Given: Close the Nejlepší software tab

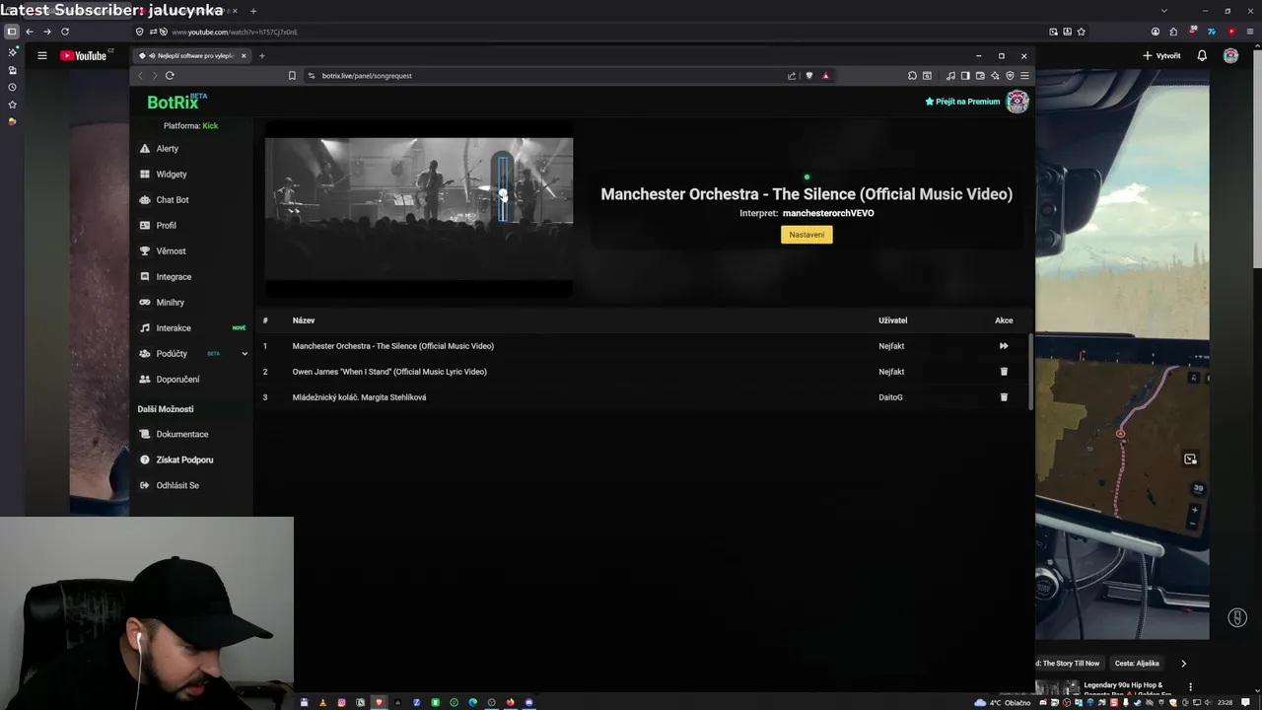Looking at the screenshot, I should click(244, 56).
